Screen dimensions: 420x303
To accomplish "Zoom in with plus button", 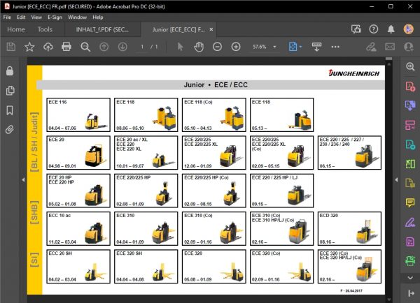I will [x=236, y=47].
